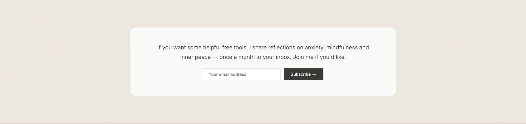This screenshot has height=124, width=526.
Task: Click the word 'Subscribe' on dark button
Action: click(x=301, y=74)
